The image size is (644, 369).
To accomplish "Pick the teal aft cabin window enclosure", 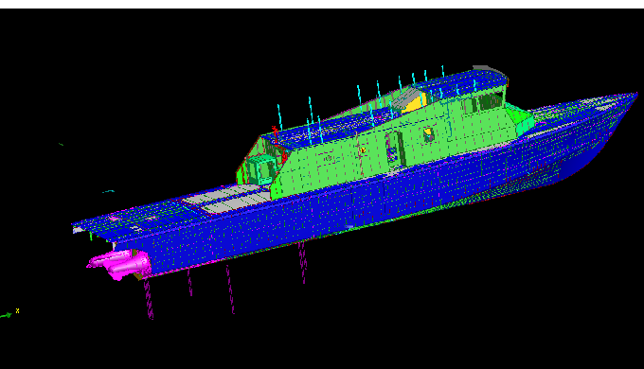I will [261, 169].
